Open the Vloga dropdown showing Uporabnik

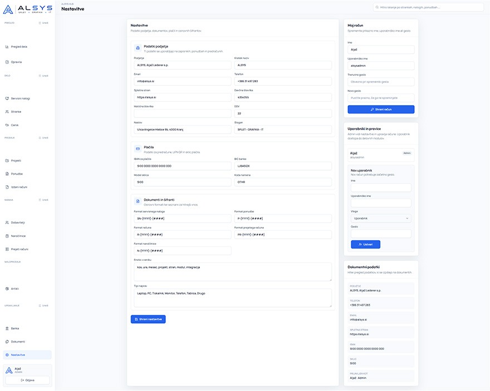point(381,219)
